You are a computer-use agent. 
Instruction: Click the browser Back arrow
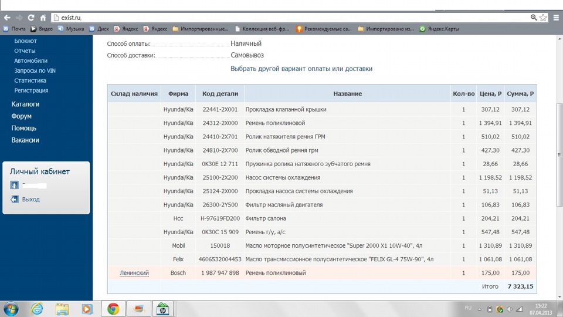click(7, 17)
